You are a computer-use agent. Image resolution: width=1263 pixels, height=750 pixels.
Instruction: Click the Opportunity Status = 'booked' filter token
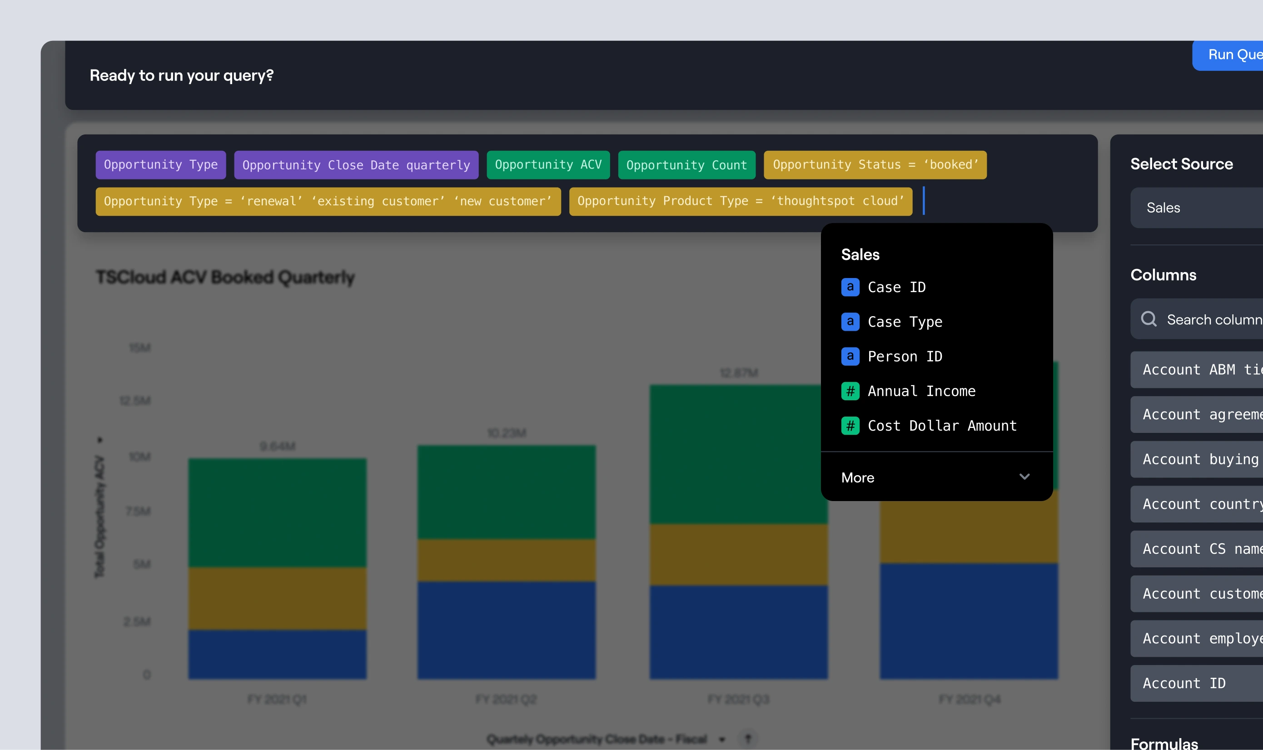pyautogui.click(x=875, y=165)
